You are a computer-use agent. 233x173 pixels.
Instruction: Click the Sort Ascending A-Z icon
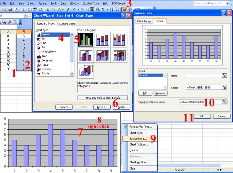(111, 9)
